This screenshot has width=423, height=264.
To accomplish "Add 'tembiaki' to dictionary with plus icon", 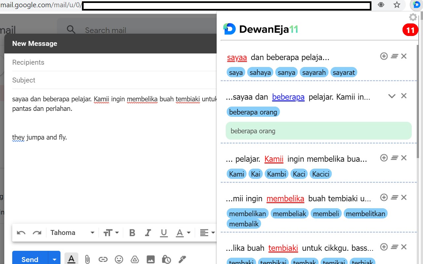I will coord(384,247).
